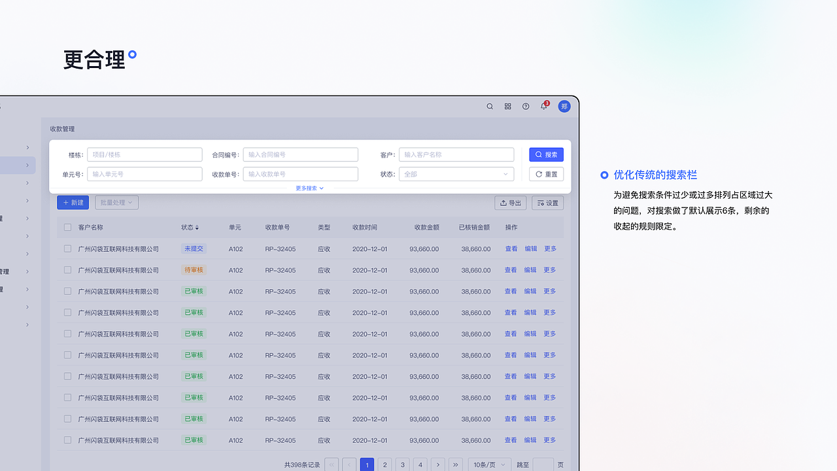Open the 状态 dropdown showing 全部
This screenshot has width=837, height=471.
coord(456,174)
